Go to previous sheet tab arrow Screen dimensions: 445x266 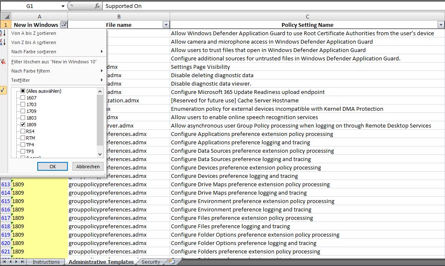10,261
